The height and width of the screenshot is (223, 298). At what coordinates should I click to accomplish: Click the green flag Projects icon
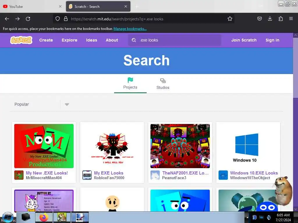(130, 80)
